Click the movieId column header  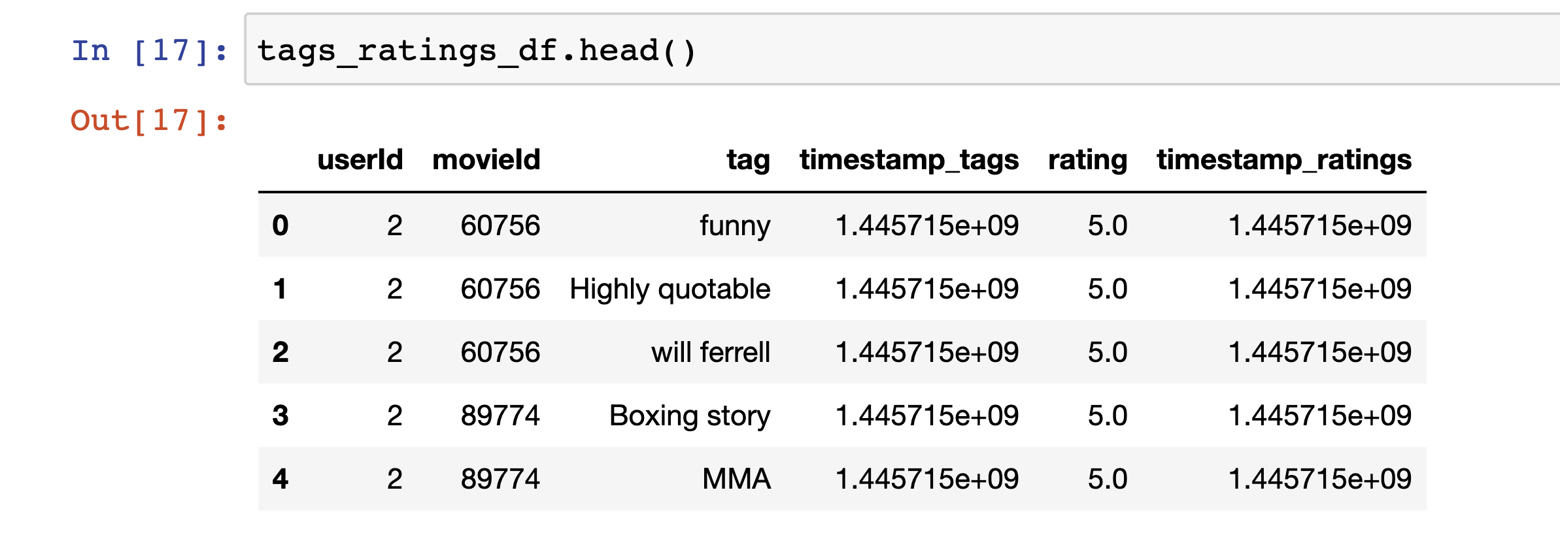click(x=486, y=159)
